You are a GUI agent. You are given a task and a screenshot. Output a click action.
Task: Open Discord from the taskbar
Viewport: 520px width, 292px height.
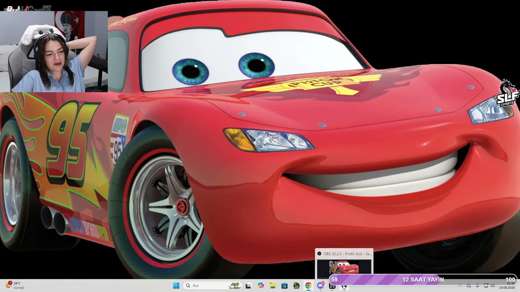[x=321, y=286]
